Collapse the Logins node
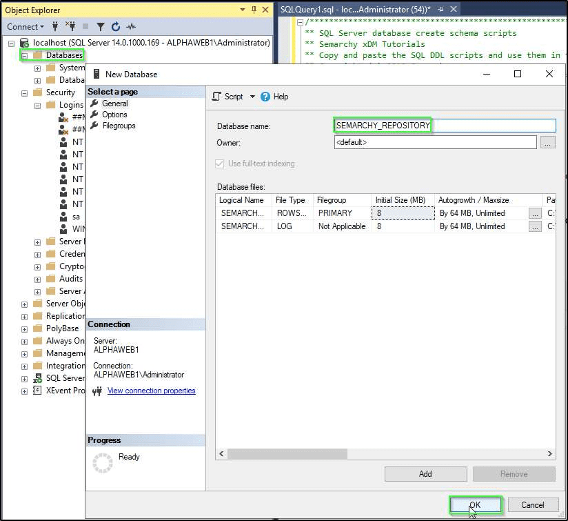This screenshot has width=568, height=521. tap(37, 106)
